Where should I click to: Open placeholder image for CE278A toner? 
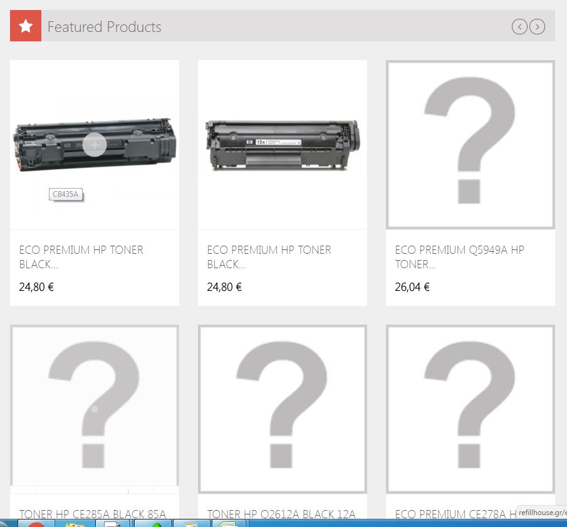click(471, 409)
